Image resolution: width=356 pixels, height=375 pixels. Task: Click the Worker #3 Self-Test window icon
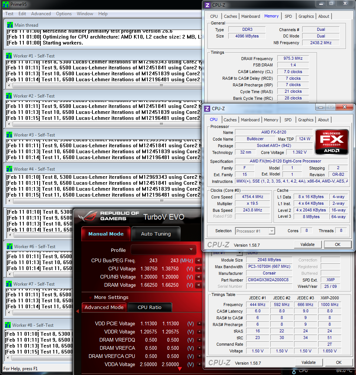point(9,135)
